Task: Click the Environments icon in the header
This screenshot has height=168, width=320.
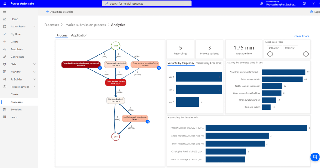Action: click(x=262, y=3)
